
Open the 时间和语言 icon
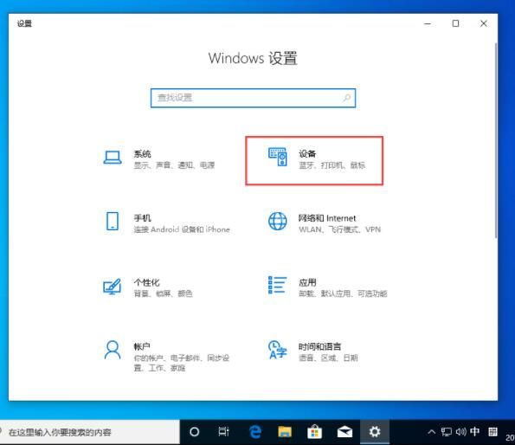[278, 350]
